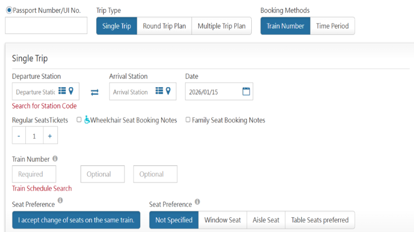Show Train Number info tooltip icon
The height and width of the screenshot is (232, 414).
(55, 158)
